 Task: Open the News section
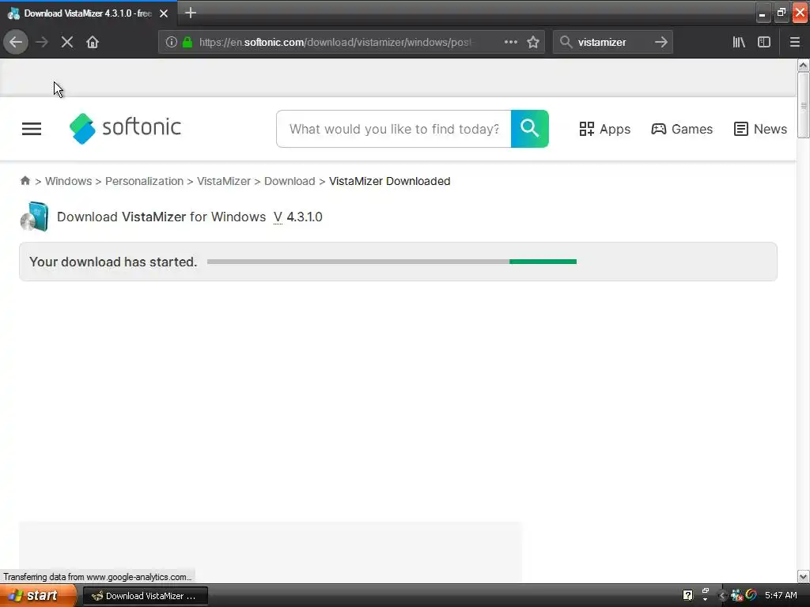pos(760,129)
